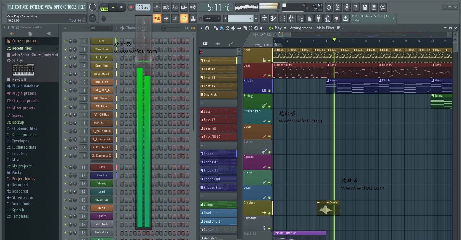The image size is (461, 240).
Task: Expand arrow after Main Filter HP
Action: pyautogui.click(x=342, y=28)
